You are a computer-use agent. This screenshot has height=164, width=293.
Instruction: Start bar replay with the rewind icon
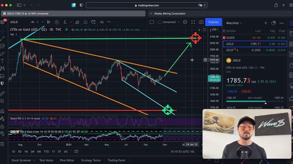tap(102, 22)
